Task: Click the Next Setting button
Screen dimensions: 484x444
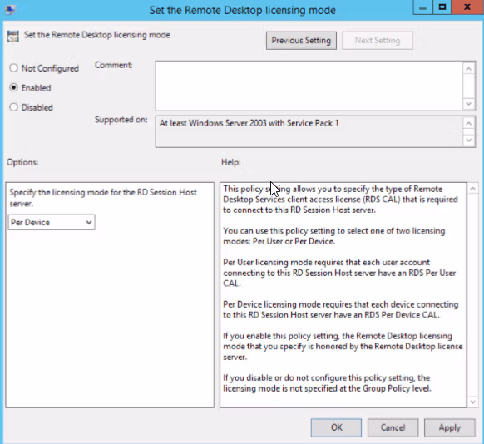Action: point(378,41)
